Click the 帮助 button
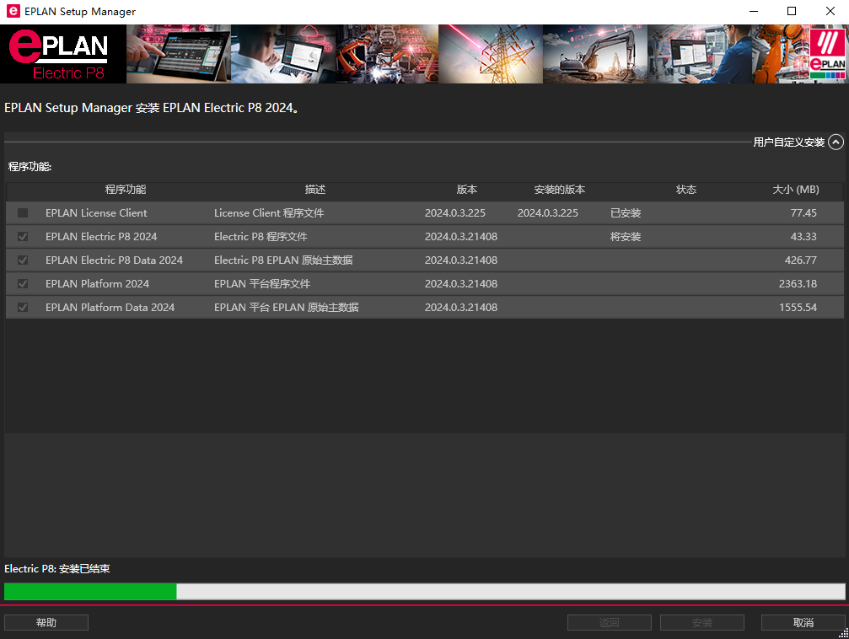The height and width of the screenshot is (639, 849). click(46, 623)
